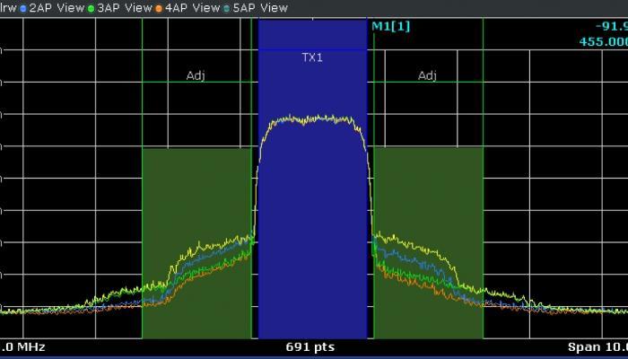Screen dimensions: 628x359
Task: Click the TX1 channel label
Action: pyautogui.click(x=311, y=57)
